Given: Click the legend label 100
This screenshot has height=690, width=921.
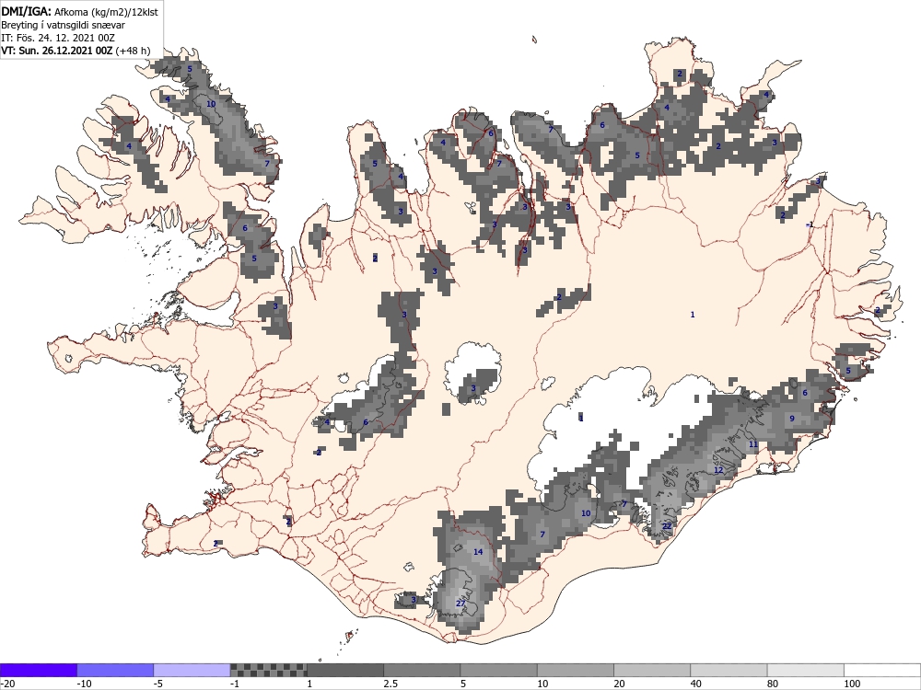Looking at the screenshot, I should tap(852, 684).
